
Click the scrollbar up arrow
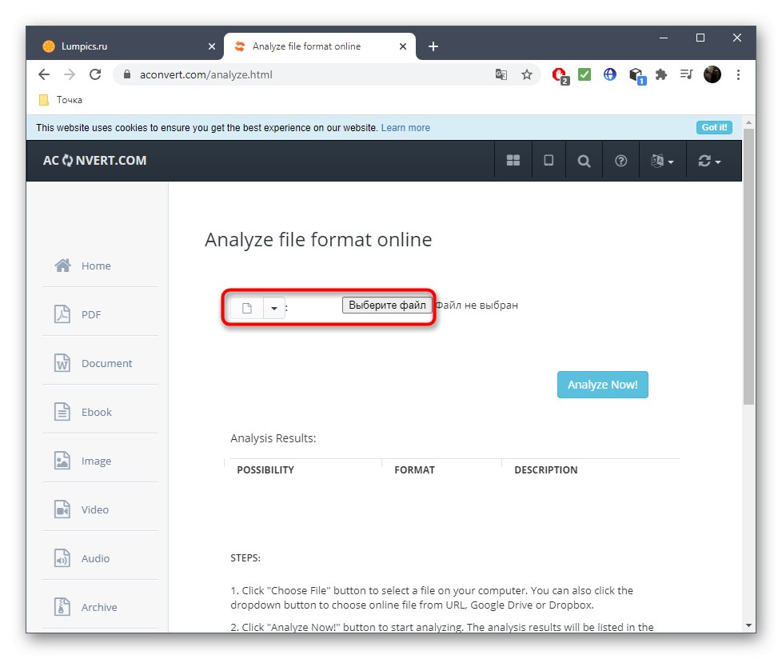[x=748, y=122]
